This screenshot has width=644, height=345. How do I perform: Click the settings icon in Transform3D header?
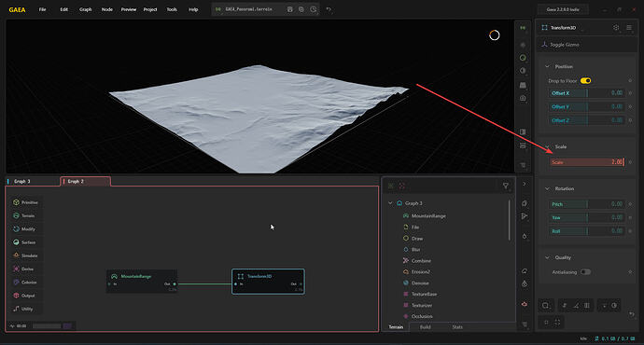(x=616, y=27)
